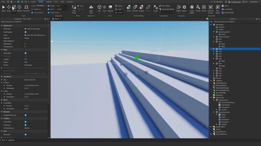
Task: Toggle the Snap to Parts checkbox
Action: 49,13
